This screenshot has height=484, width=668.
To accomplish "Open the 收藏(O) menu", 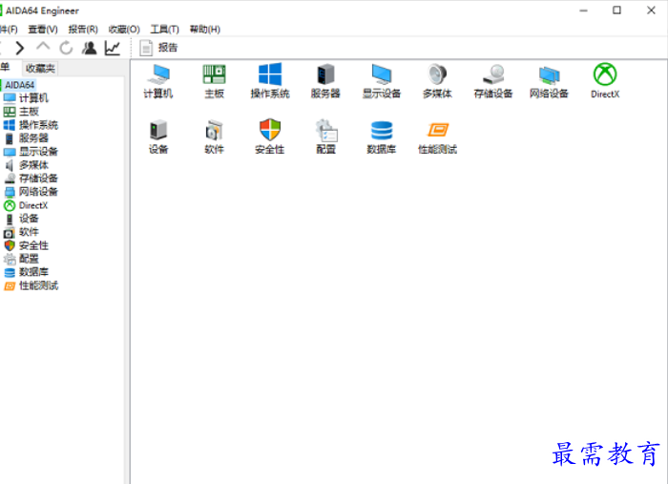I will click(124, 30).
